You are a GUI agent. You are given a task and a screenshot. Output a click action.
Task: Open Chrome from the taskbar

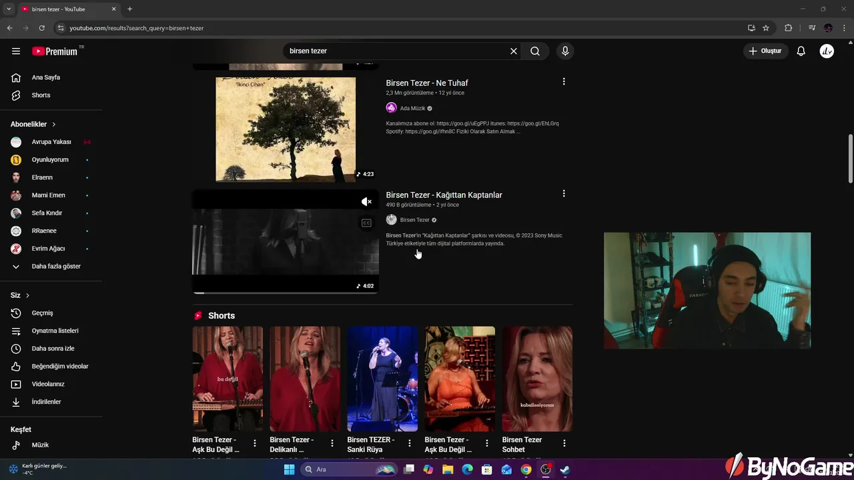tap(526, 469)
